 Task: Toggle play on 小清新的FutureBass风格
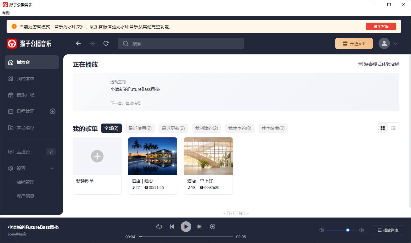[x=186, y=226]
